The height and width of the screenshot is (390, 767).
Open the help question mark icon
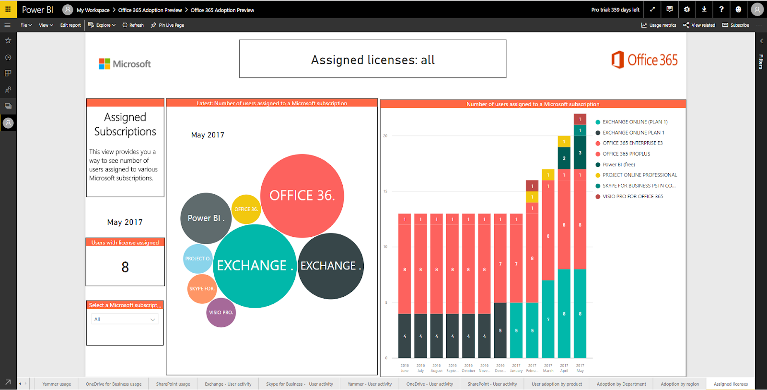tap(721, 9)
